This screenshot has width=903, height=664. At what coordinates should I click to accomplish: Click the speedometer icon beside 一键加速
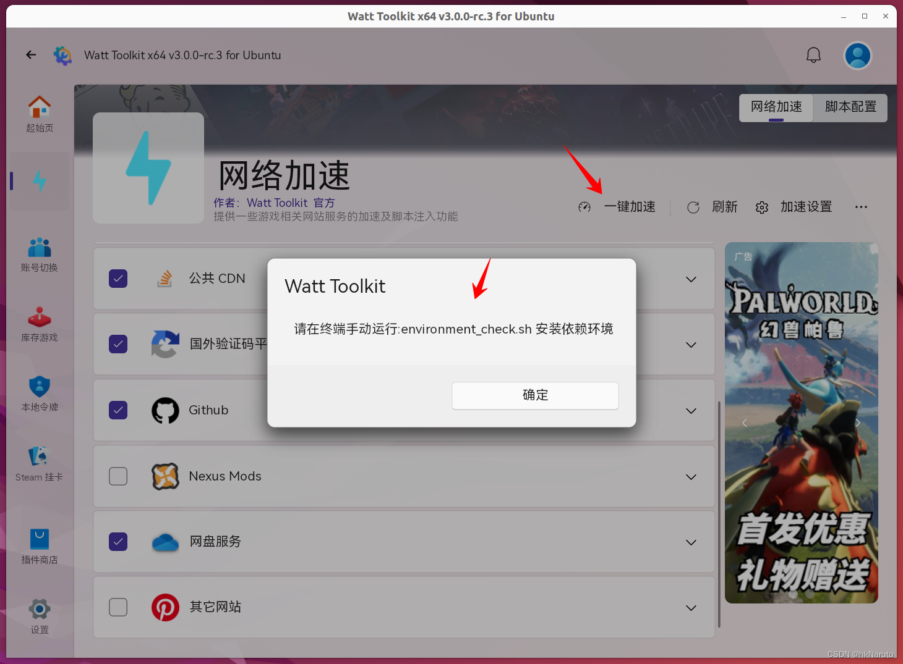584,207
